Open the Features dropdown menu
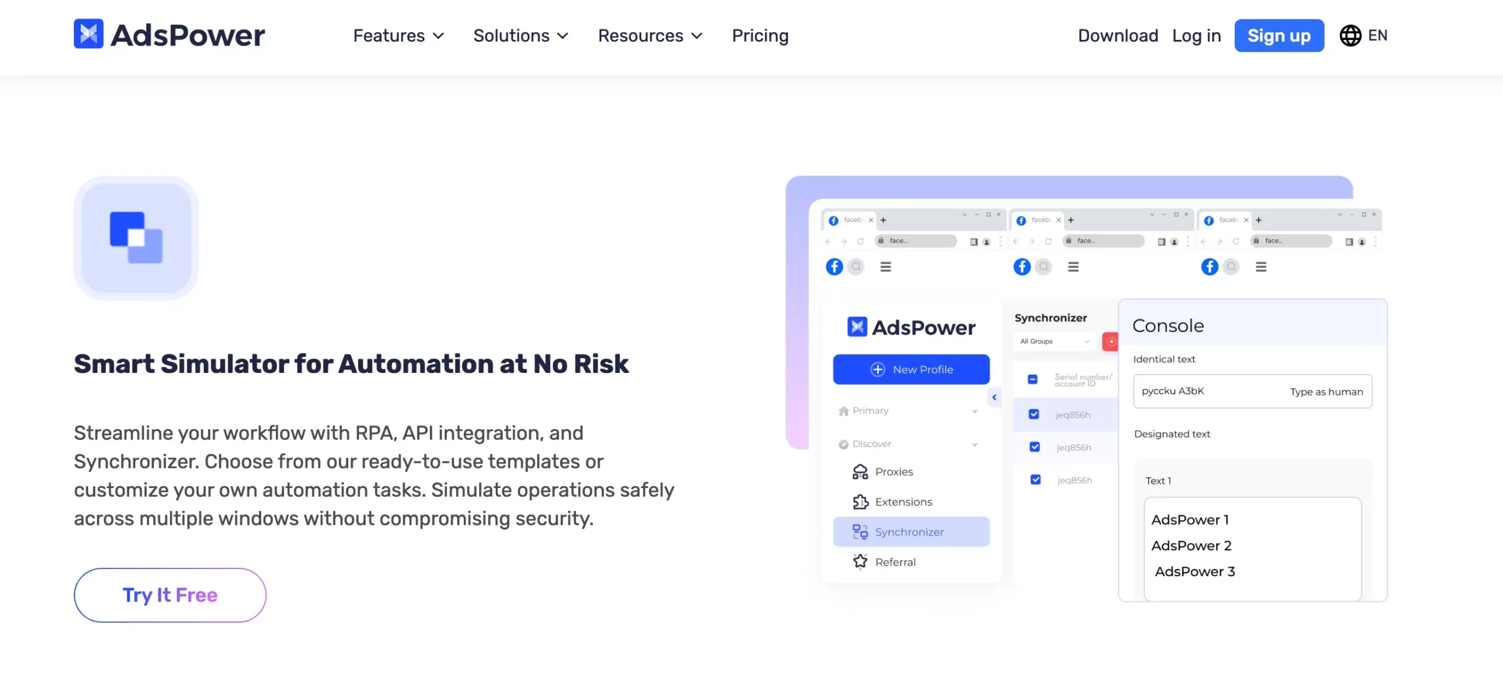Viewport: 1503px width, 690px height. pos(399,36)
